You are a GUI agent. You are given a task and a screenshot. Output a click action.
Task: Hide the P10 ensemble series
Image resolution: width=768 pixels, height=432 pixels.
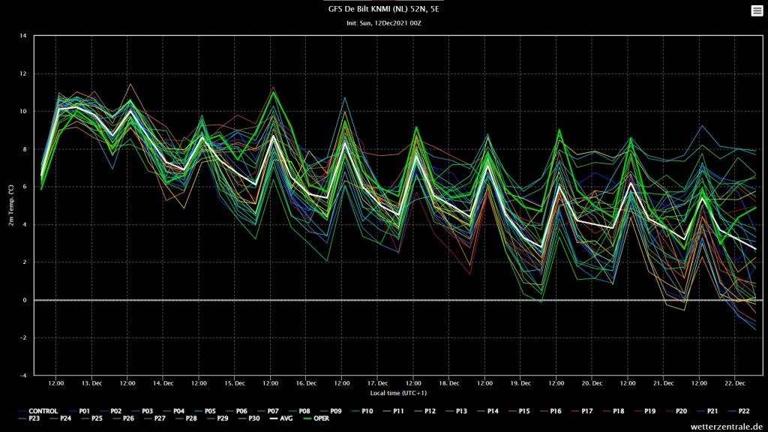click(x=362, y=411)
